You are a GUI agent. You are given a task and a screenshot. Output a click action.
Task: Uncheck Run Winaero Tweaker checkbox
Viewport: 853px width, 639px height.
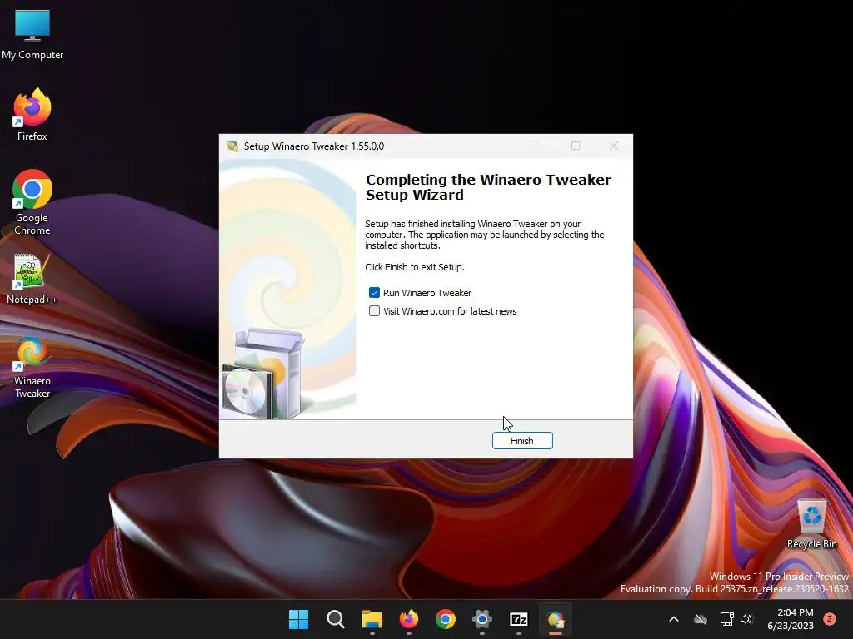[x=374, y=293]
